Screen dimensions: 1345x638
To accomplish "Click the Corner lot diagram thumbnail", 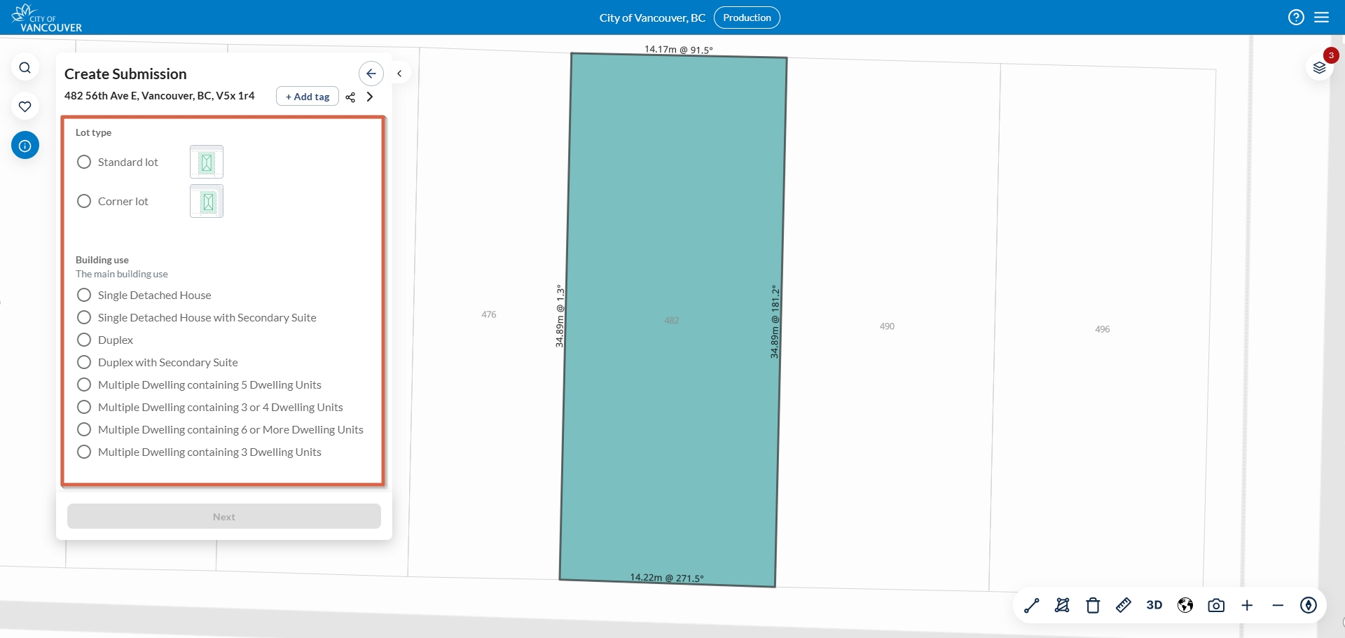I will [207, 202].
